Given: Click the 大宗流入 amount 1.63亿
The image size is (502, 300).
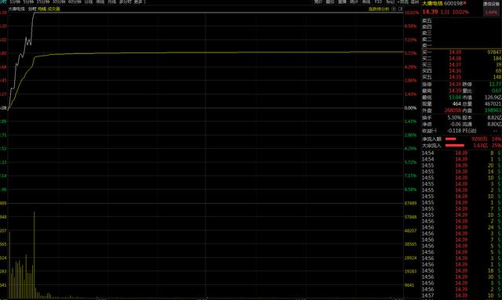Looking at the screenshot, I should coord(480,146).
